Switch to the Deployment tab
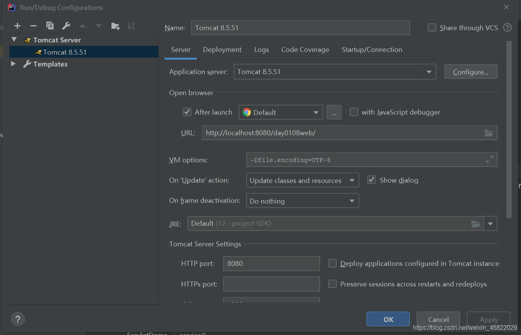521x335 pixels. [222, 50]
